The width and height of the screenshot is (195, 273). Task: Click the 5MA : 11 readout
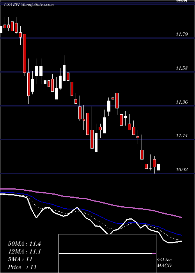point(20,259)
